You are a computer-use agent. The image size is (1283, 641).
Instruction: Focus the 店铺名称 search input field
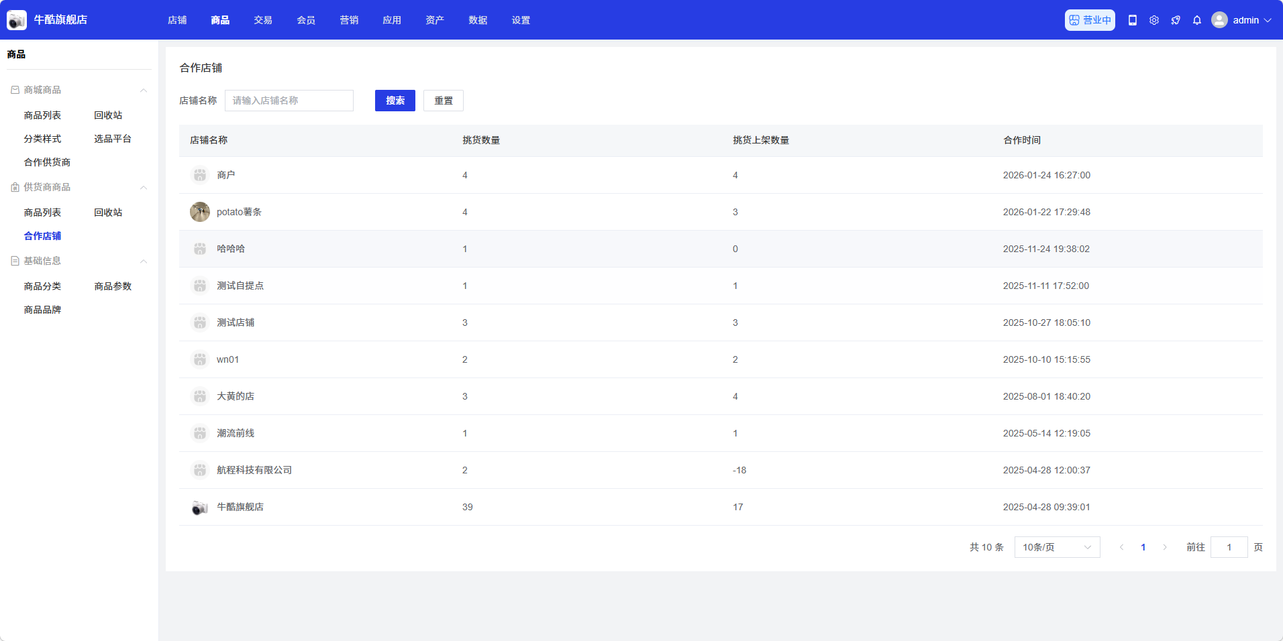289,101
